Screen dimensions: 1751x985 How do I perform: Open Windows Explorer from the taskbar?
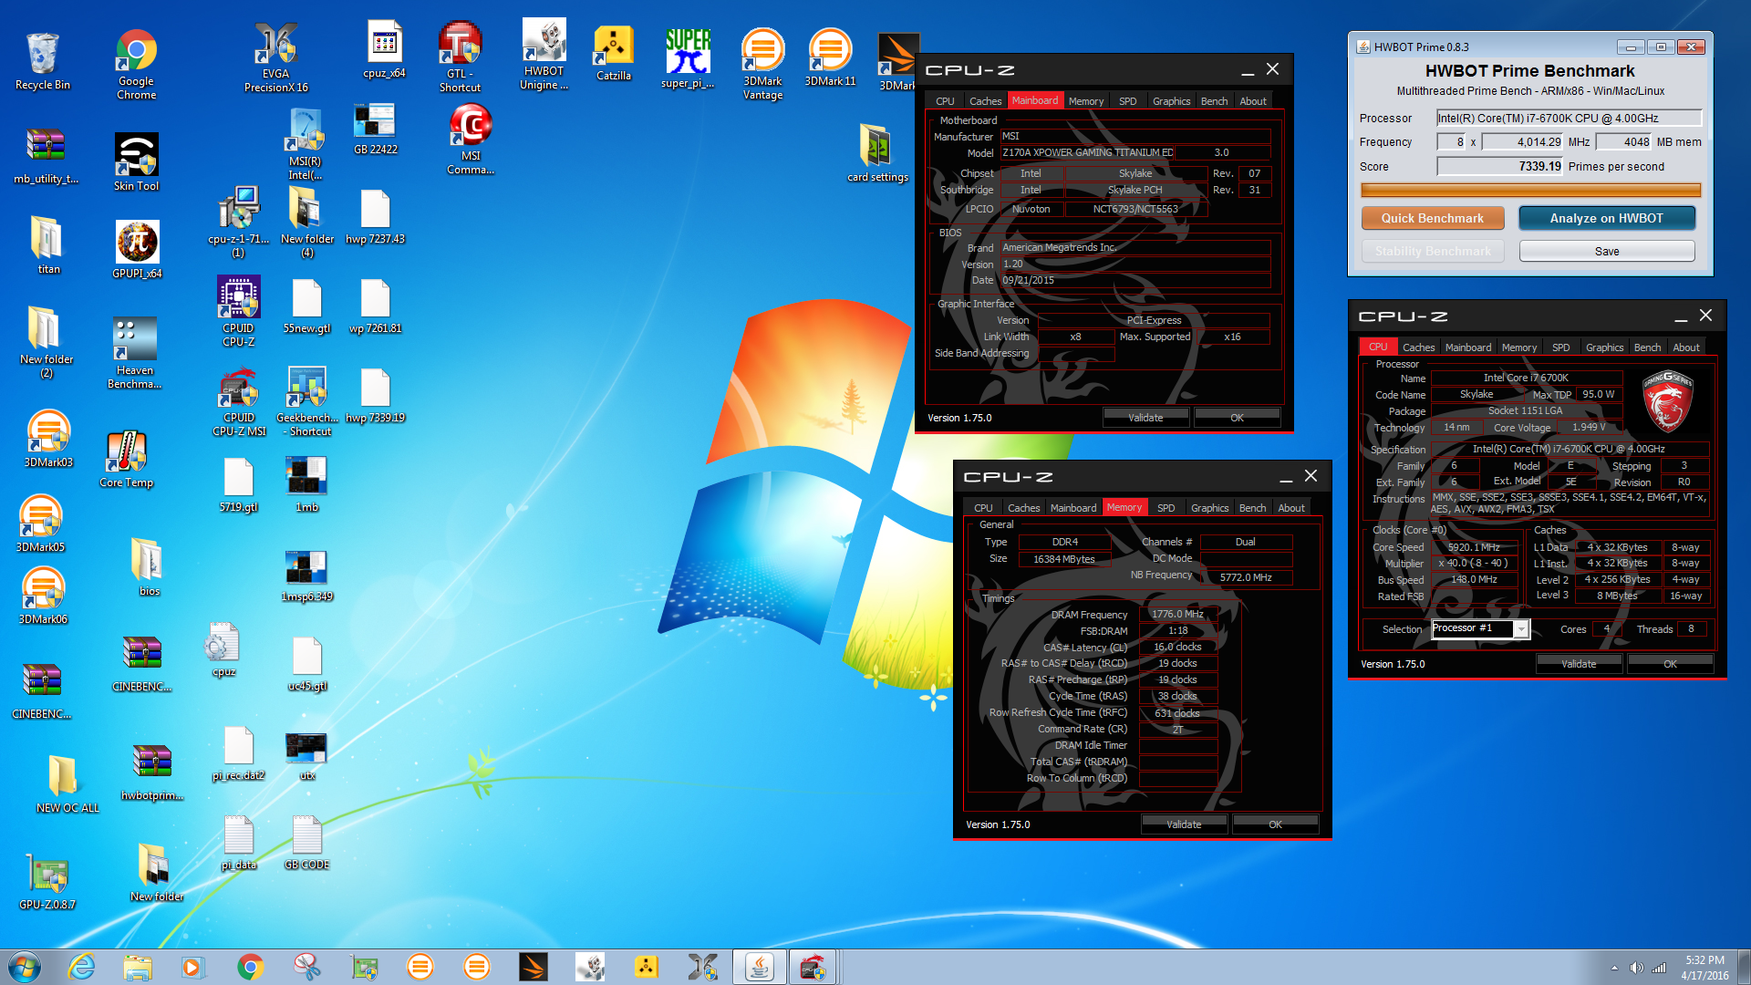point(138,967)
